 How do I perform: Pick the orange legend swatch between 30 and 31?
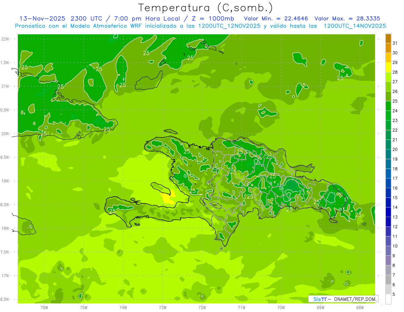(x=388, y=48)
